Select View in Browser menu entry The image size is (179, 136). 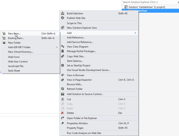click(x=75, y=75)
